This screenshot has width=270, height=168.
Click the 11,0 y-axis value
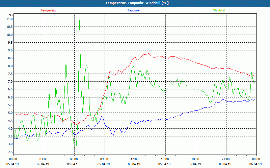click(x=10, y=19)
